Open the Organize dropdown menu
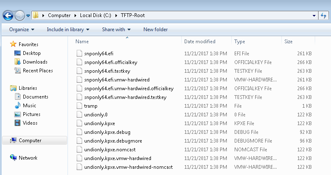 22,30
